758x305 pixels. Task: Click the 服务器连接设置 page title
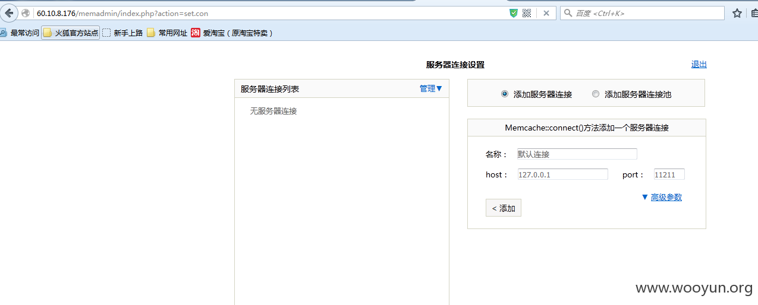point(455,65)
